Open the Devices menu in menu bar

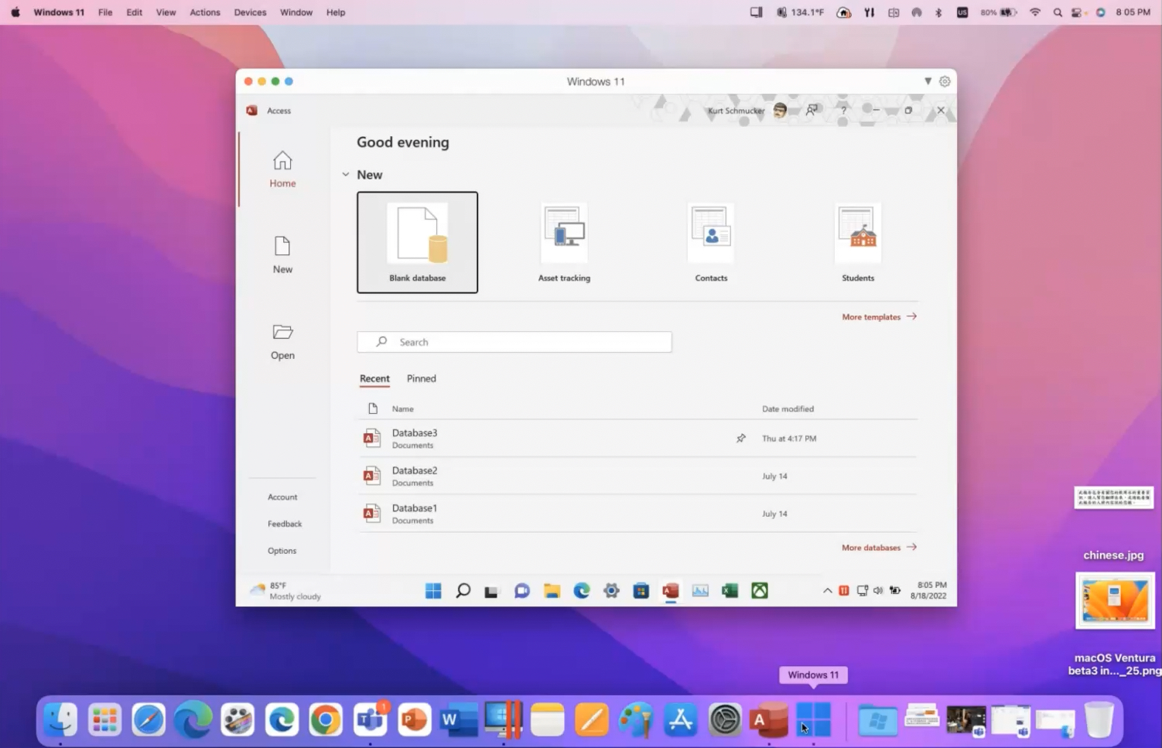click(250, 12)
